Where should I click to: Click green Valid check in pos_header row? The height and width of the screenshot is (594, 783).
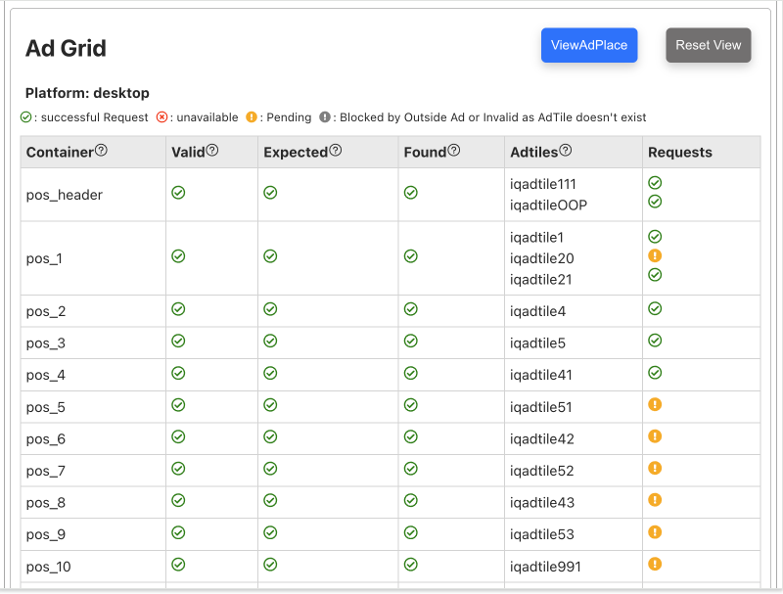coord(178,193)
